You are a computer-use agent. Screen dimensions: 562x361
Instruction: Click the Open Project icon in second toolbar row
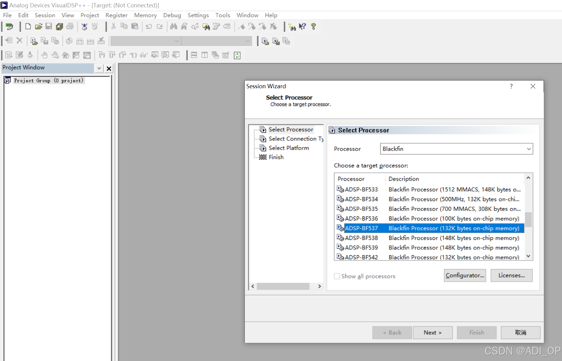(34, 41)
